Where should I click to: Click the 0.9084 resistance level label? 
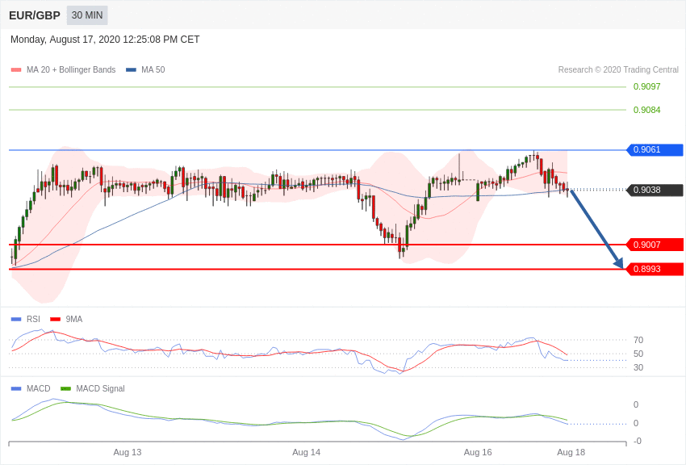coord(646,110)
